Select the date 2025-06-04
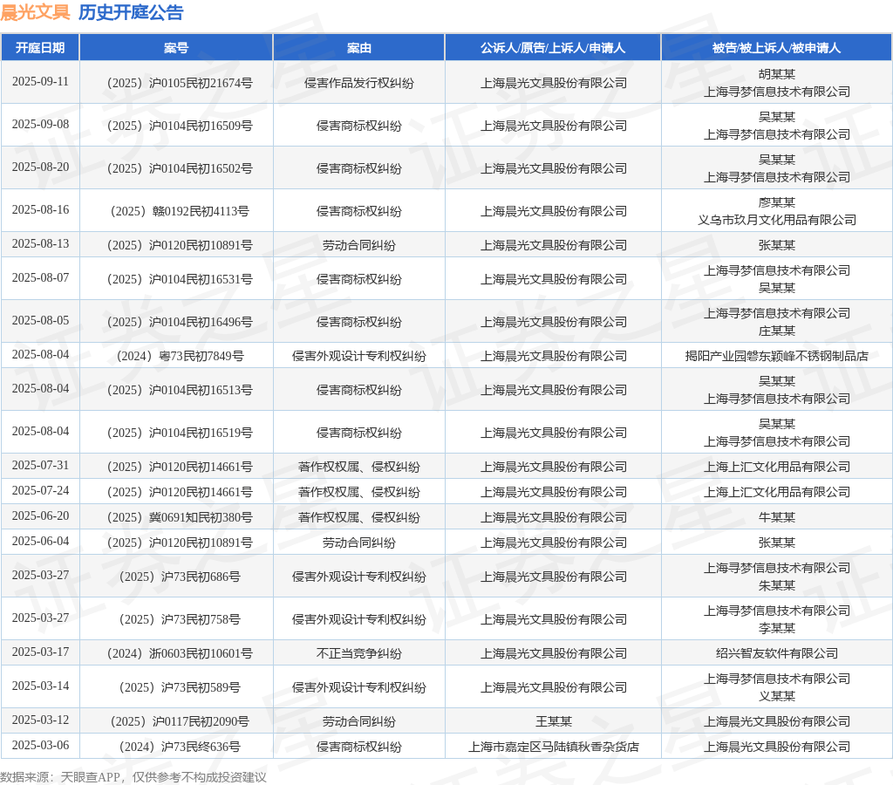Screen dimensions: 893x785 point(40,541)
